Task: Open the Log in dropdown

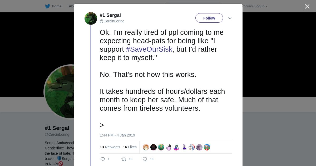Action: pyautogui.click(x=260, y=6)
